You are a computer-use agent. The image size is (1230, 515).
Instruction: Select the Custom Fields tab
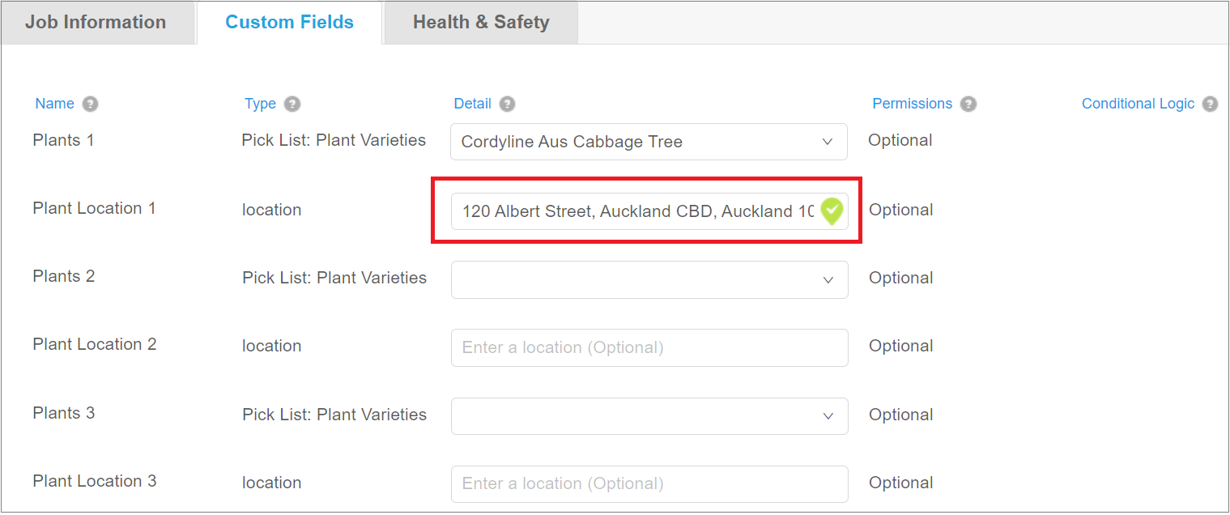[x=288, y=22]
